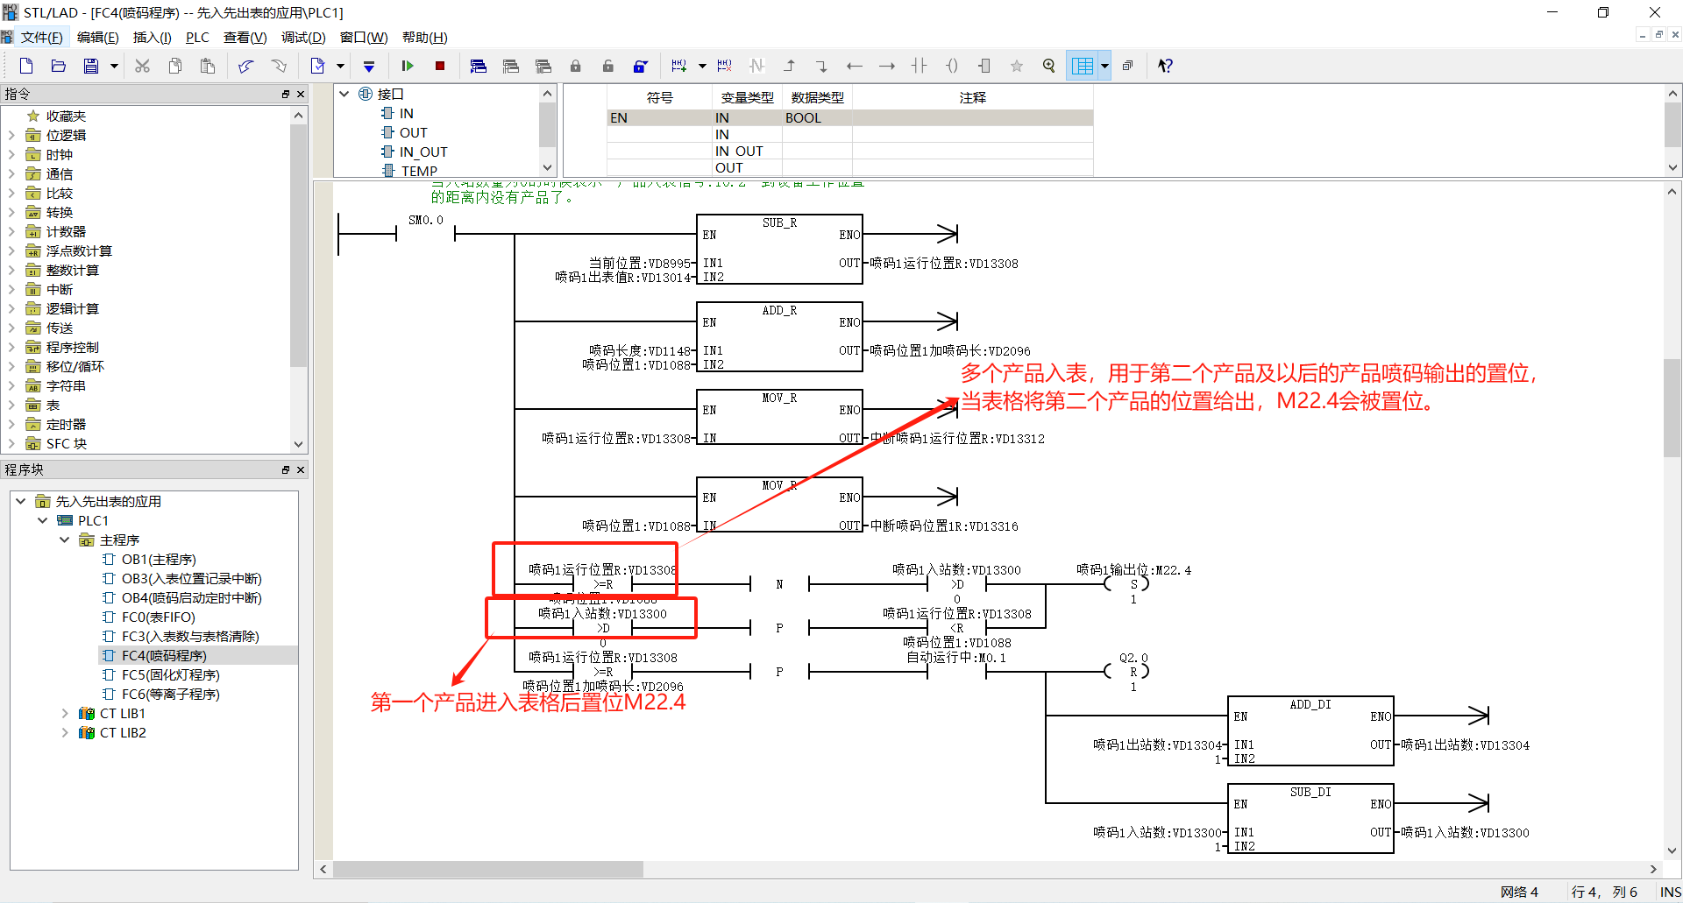This screenshot has width=1683, height=903.
Task: Collapse the PLC1 tree node
Action: point(42,520)
